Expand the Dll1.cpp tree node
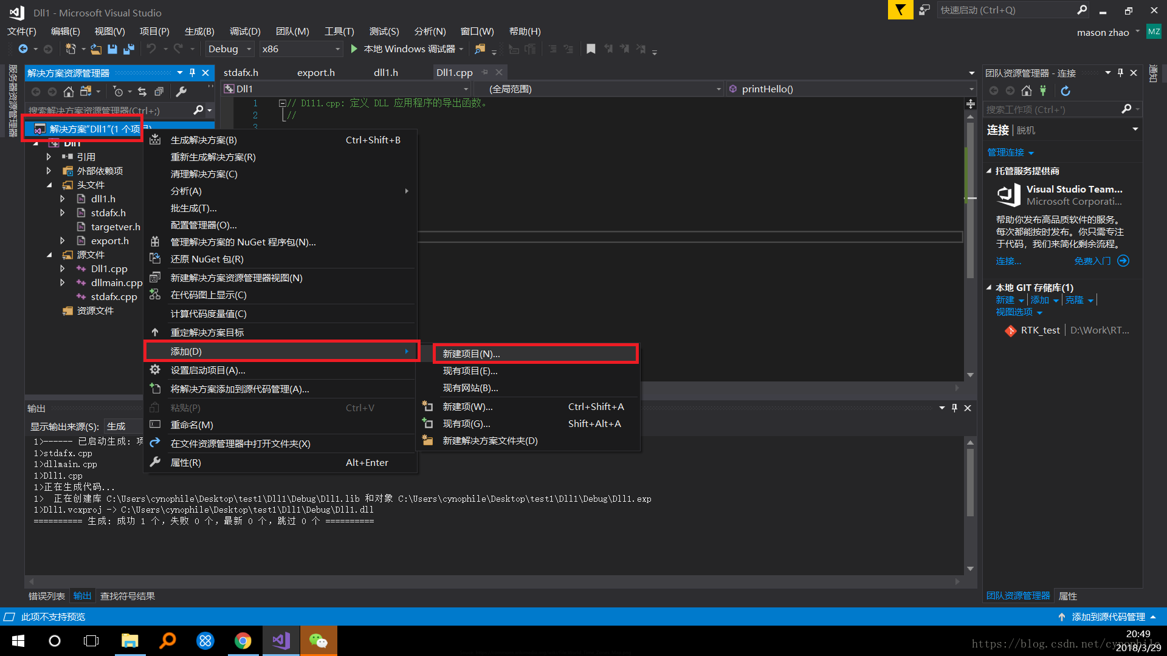 click(x=62, y=268)
